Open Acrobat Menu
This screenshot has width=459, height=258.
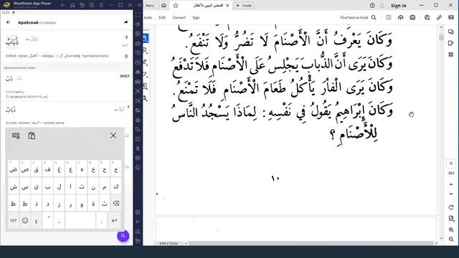coord(150,5)
